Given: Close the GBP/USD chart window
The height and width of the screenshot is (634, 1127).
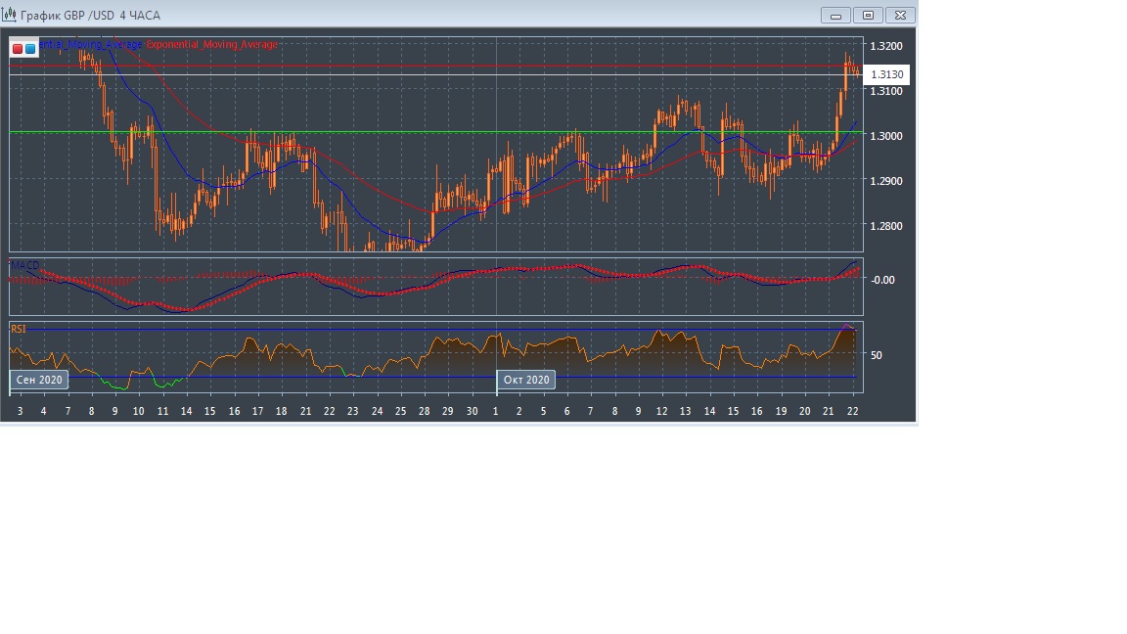Looking at the screenshot, I should (x=900, y=15).
